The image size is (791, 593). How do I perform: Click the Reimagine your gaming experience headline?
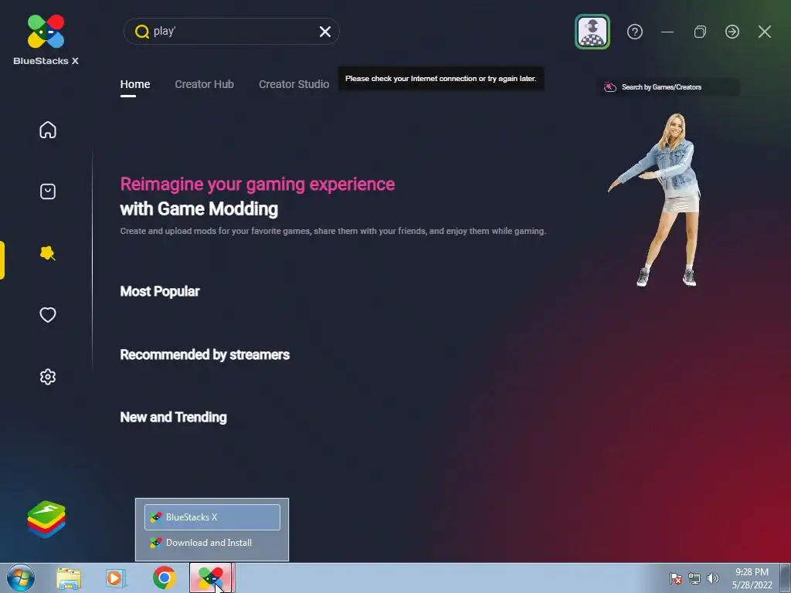[x=257, y=185]
